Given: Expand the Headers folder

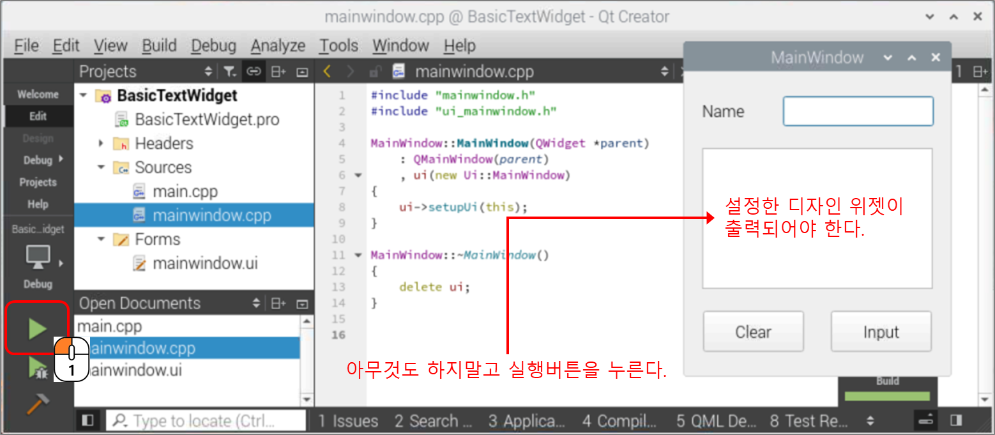Looking at the screenshot, I should click(x=101, y=144).
